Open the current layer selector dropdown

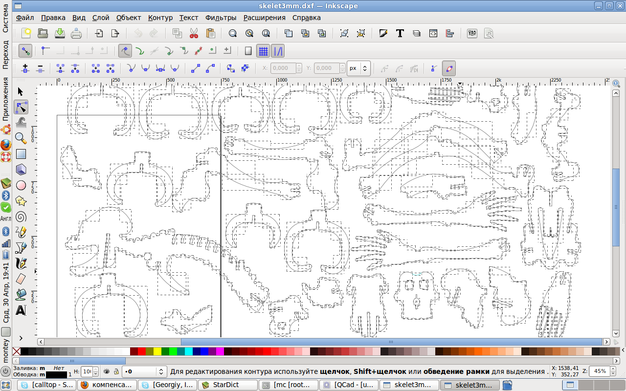144,371
